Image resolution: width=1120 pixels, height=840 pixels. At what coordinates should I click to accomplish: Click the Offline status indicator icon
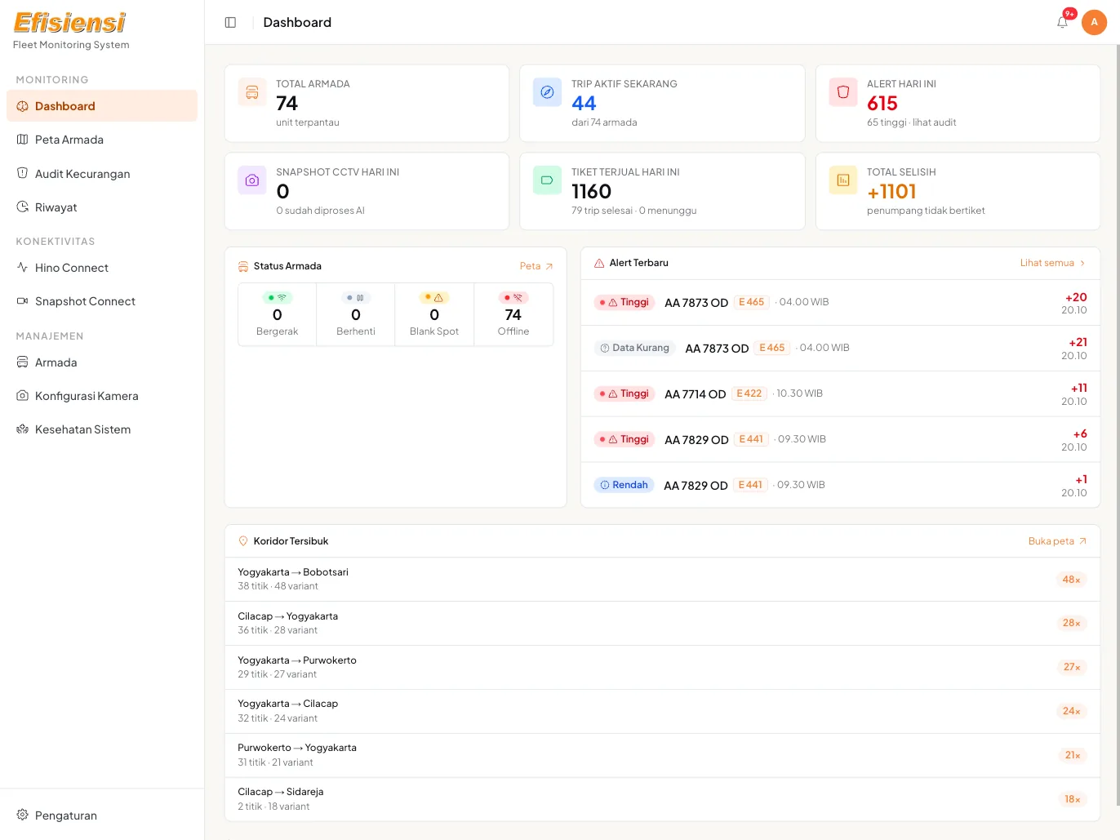[513, 298]
